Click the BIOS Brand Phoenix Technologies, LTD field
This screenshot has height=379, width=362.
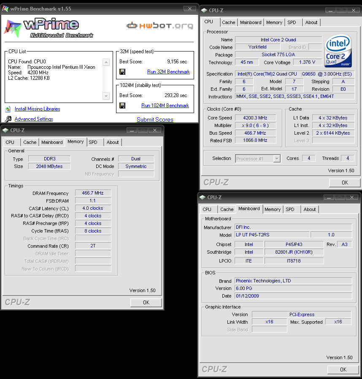(293, 281)
